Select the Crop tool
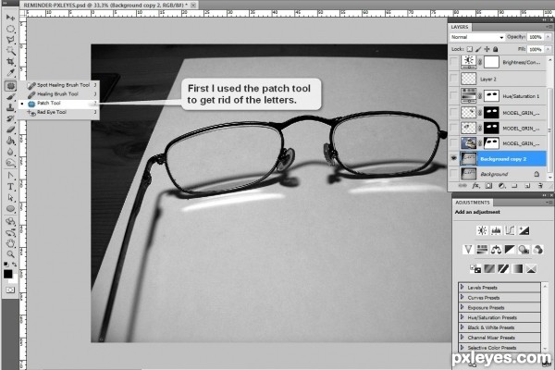 click(x=10, y=62)
